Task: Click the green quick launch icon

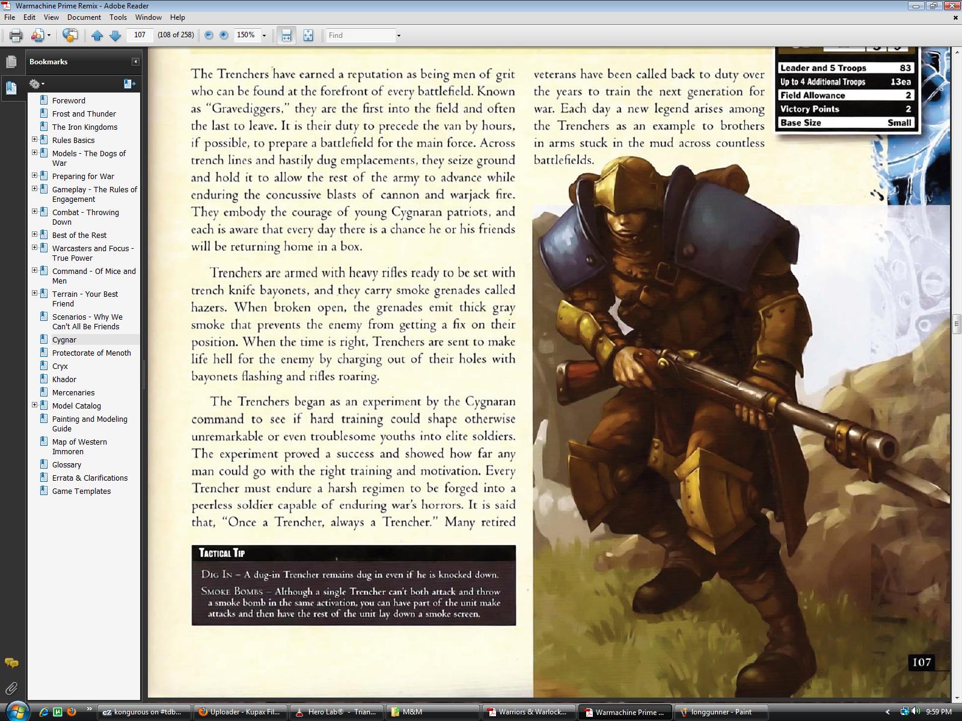Action: point(58,712)
